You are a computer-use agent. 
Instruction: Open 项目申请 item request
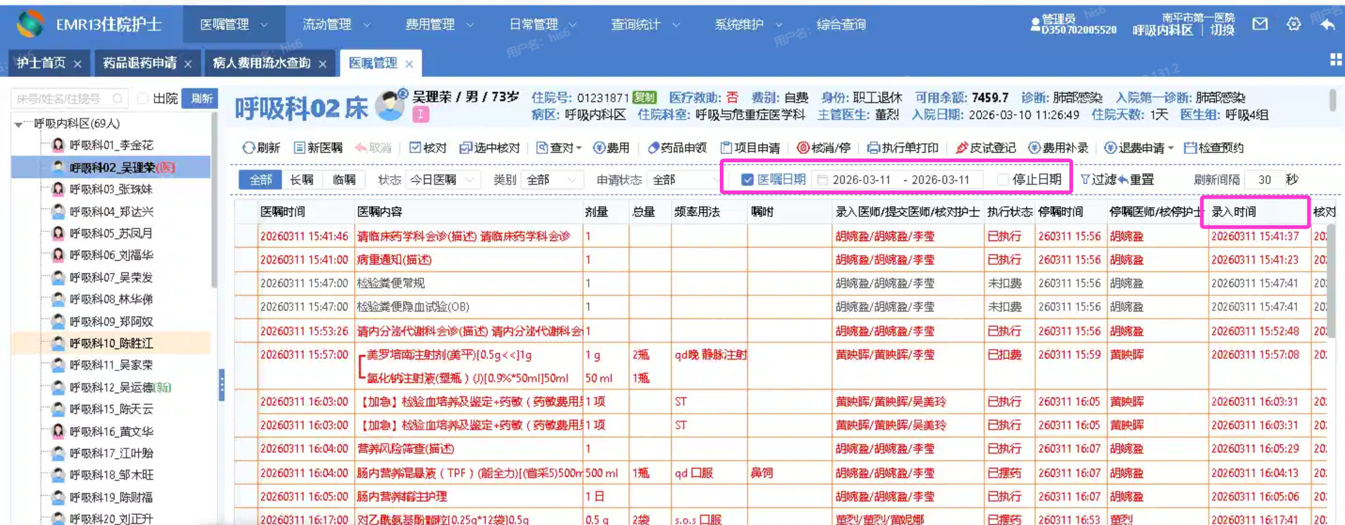(x=750, y=148)
